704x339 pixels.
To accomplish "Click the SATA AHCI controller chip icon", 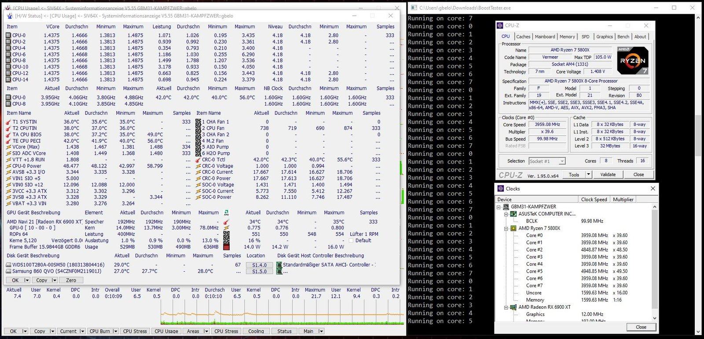I will (279, 265).
